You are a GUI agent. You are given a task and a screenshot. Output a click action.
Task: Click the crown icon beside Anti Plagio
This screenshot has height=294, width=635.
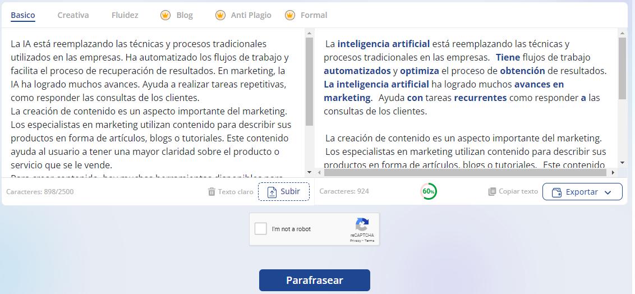tap(220, 15)
